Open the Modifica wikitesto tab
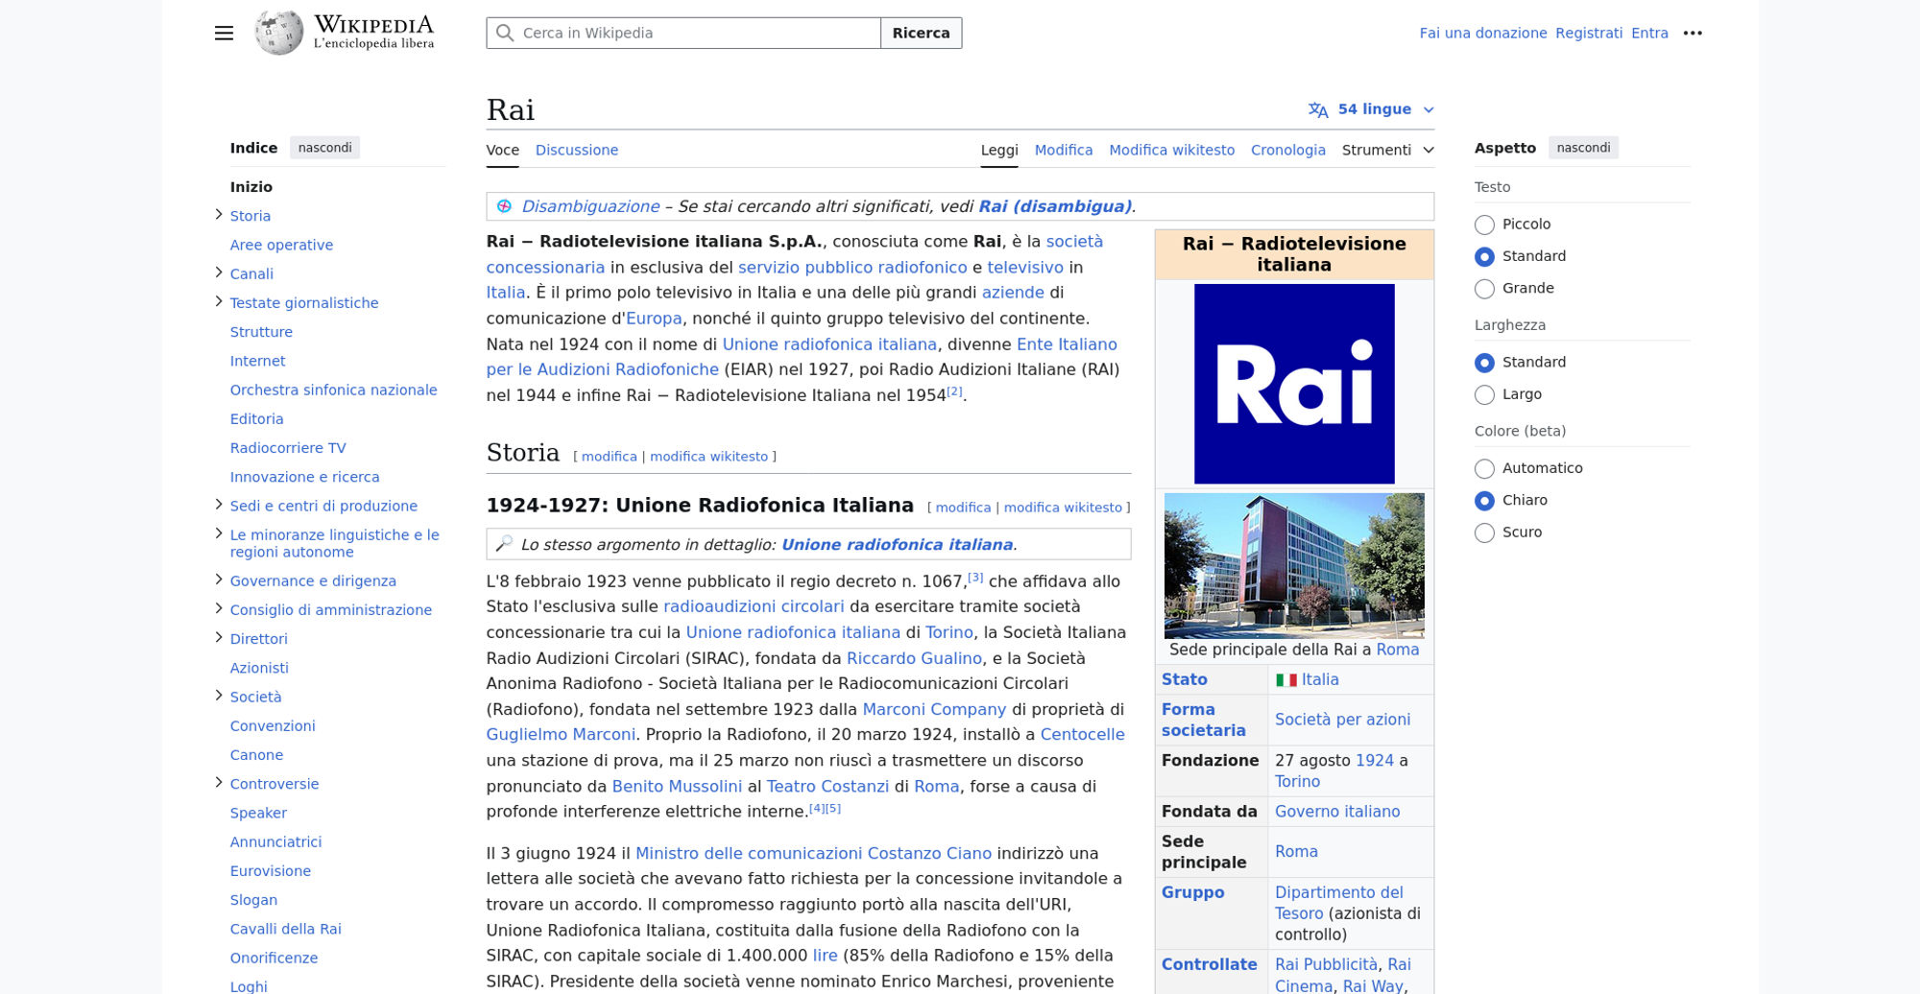The image size is (1920, 994). [x=1171, y=150]
